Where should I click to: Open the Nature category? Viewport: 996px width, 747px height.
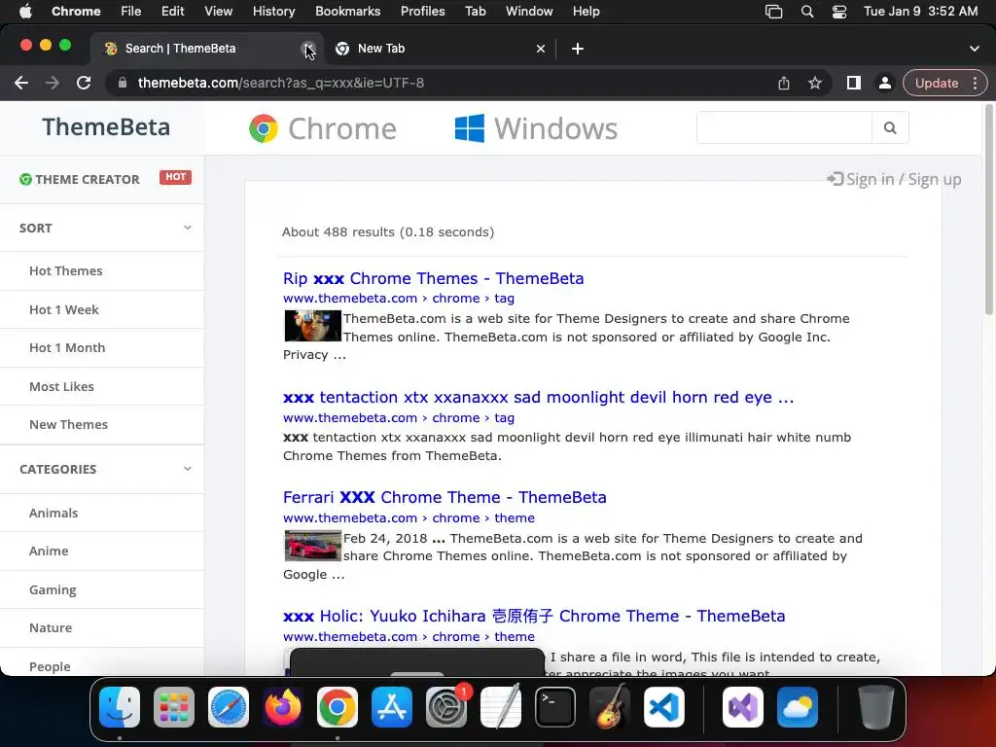tap(51, 628)
